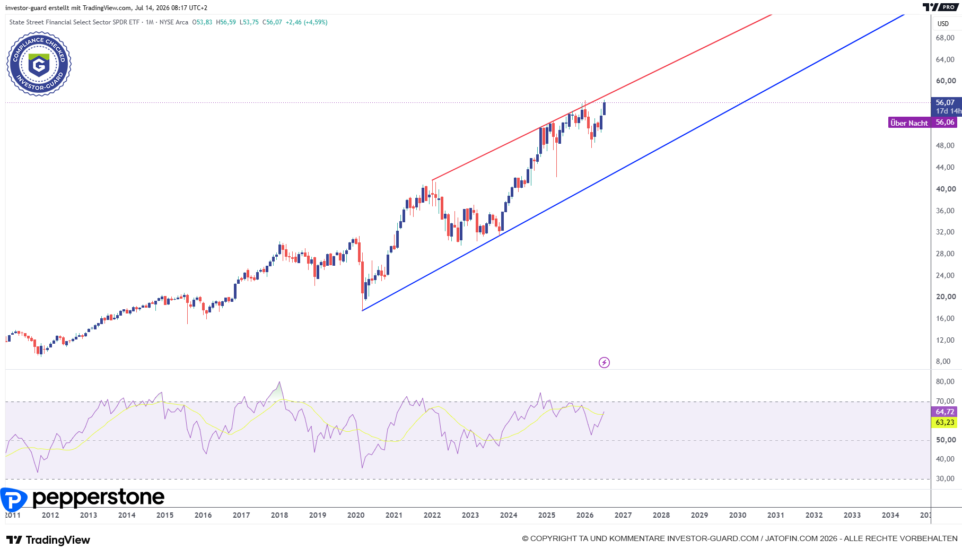Click the current price label 56,07
This screenshot has height=549, width=962.
click(945, 102)
